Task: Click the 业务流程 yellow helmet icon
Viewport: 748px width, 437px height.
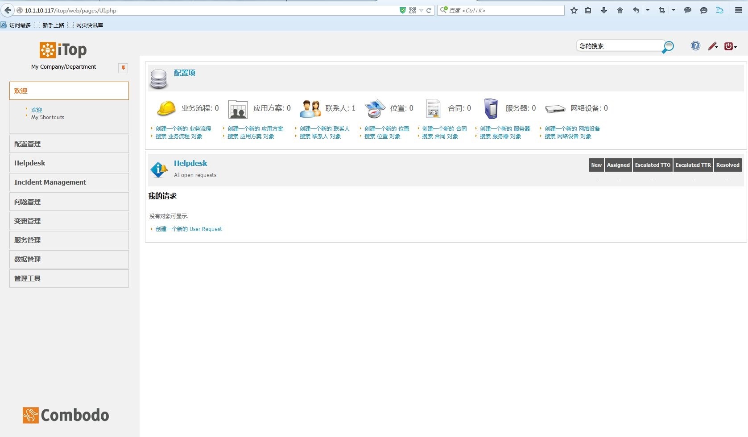Action: (166, 108)
